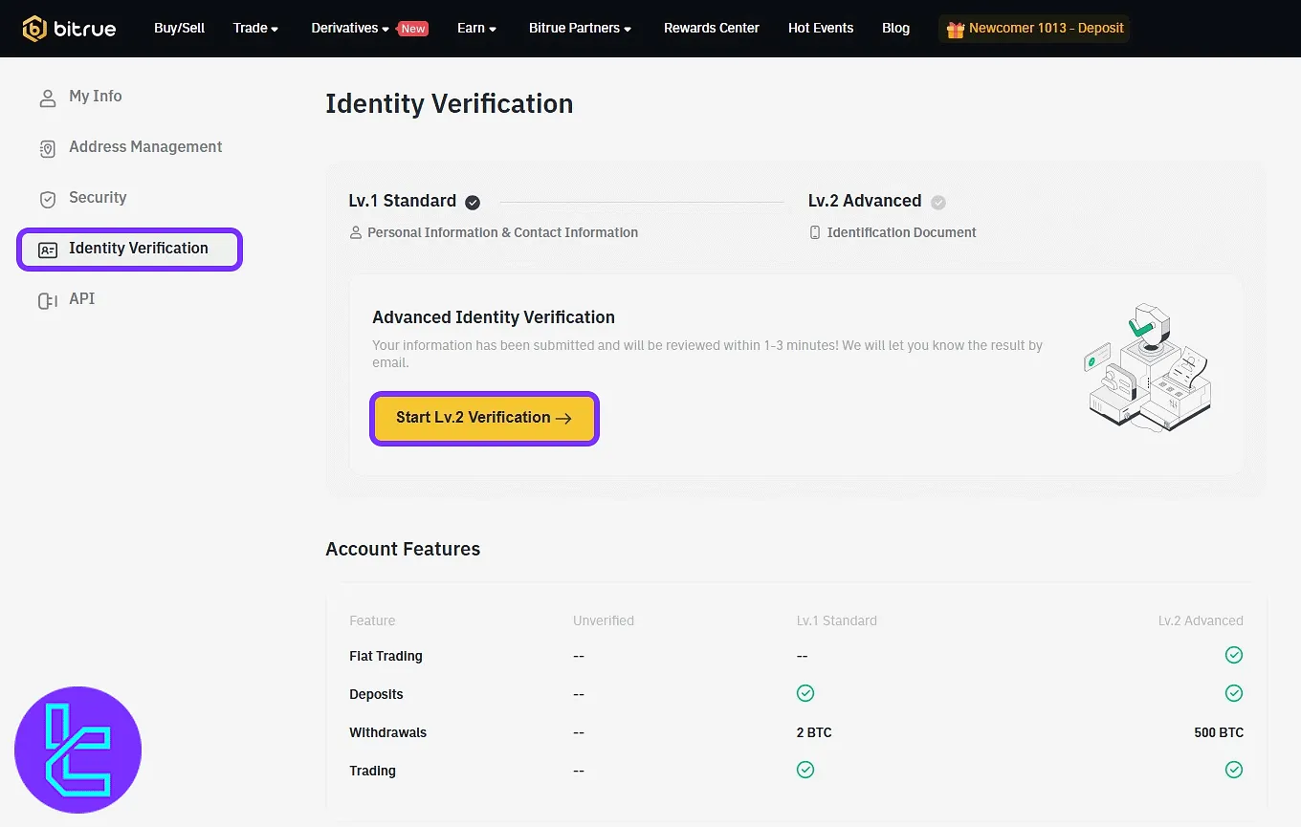1301x827 pixels.
Task: Click the Identification Document label
Action: 902,232
